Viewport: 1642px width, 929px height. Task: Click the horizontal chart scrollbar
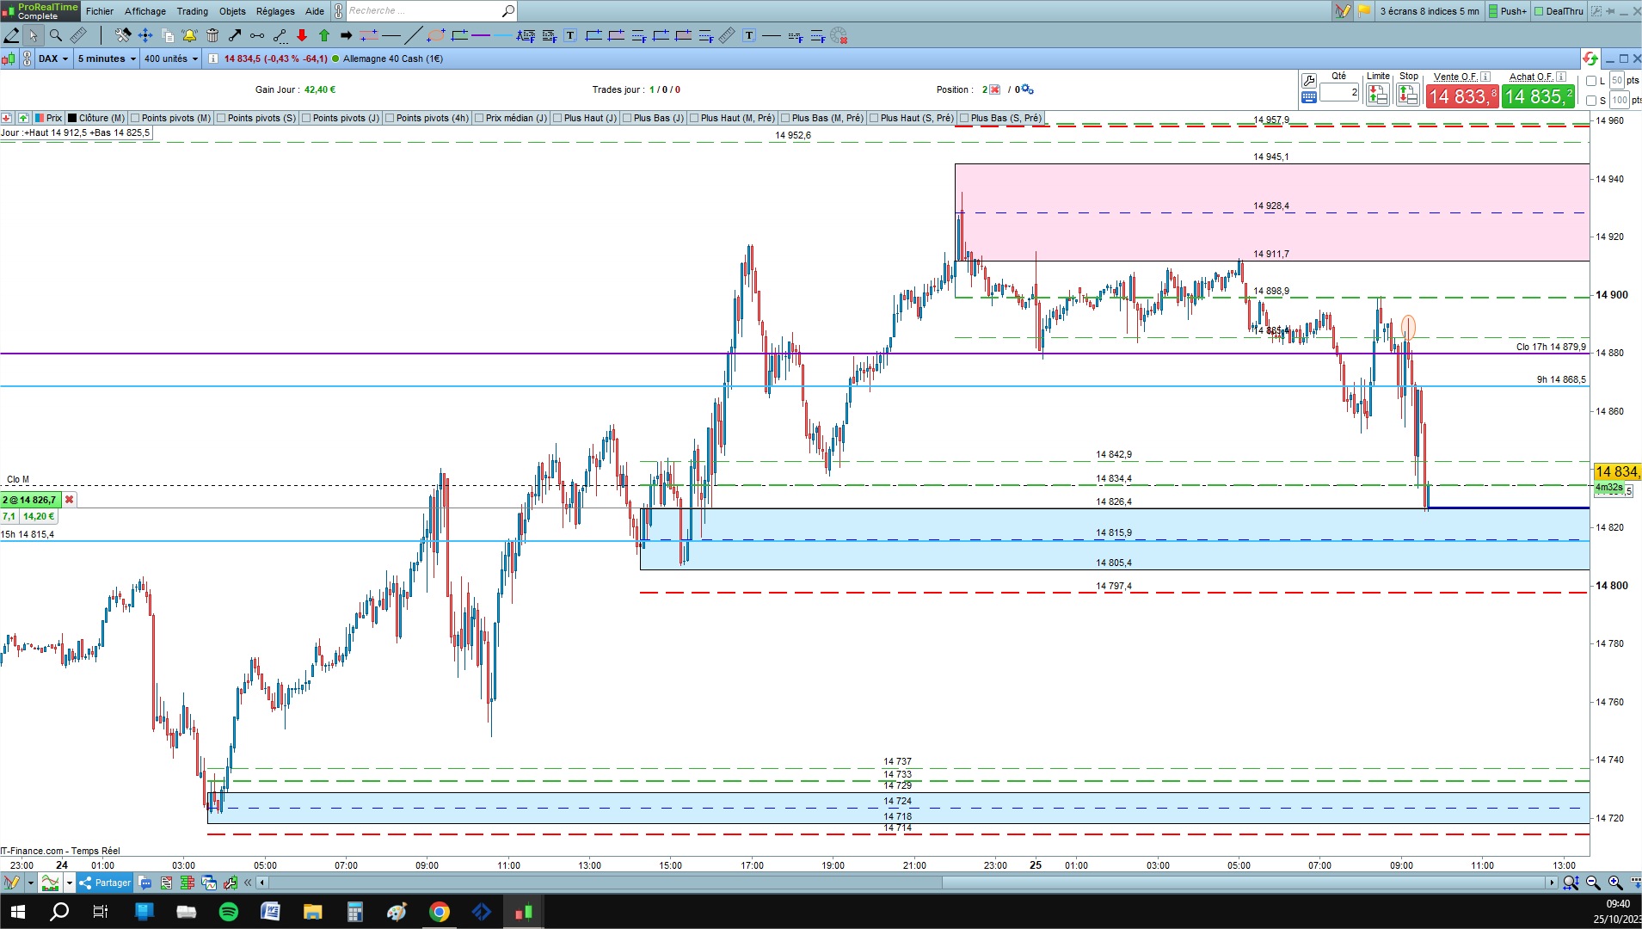click(907, 883)
